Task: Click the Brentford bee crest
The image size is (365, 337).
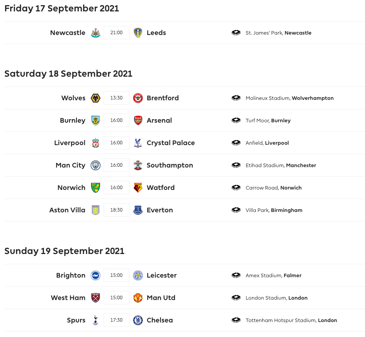Action: click(138, 98)
